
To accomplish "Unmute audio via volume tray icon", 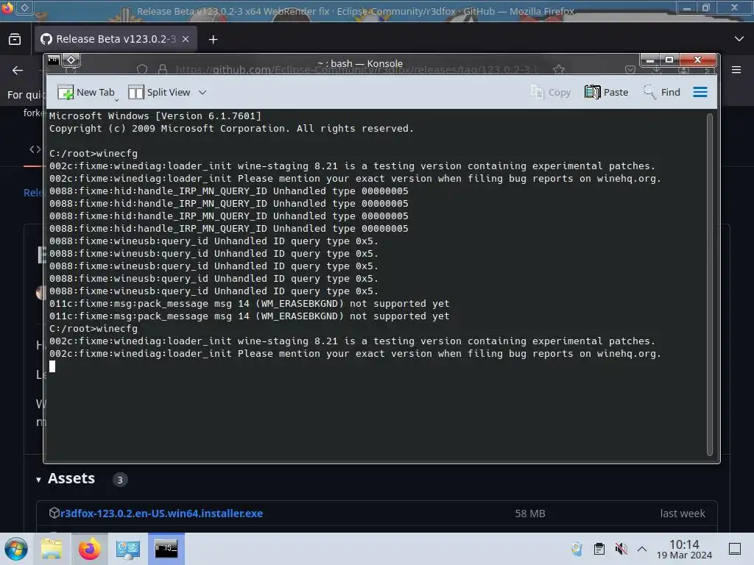I will (621, 549).
